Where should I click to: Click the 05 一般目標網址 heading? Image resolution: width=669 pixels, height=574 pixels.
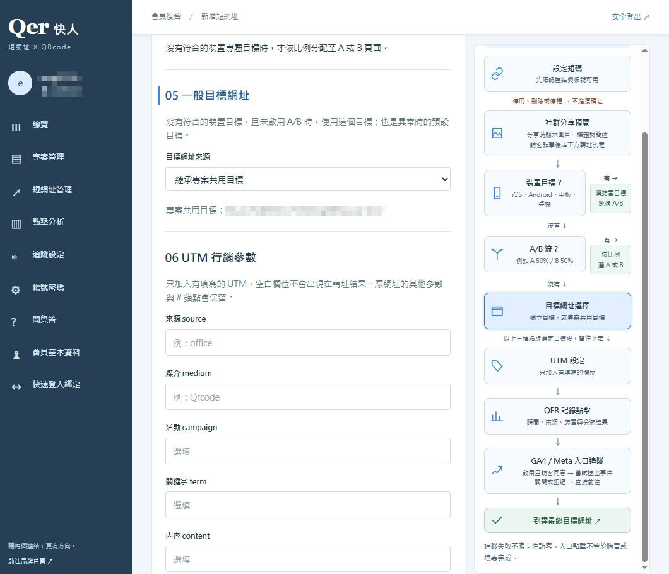(x=207, y=95)
